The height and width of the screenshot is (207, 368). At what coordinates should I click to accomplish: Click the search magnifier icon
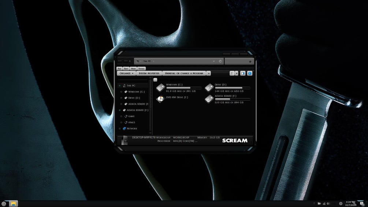click(250, 62)
